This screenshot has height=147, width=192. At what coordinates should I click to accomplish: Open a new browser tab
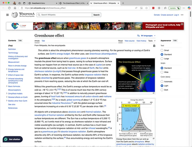pyautogui.click(x=123, y=3)
